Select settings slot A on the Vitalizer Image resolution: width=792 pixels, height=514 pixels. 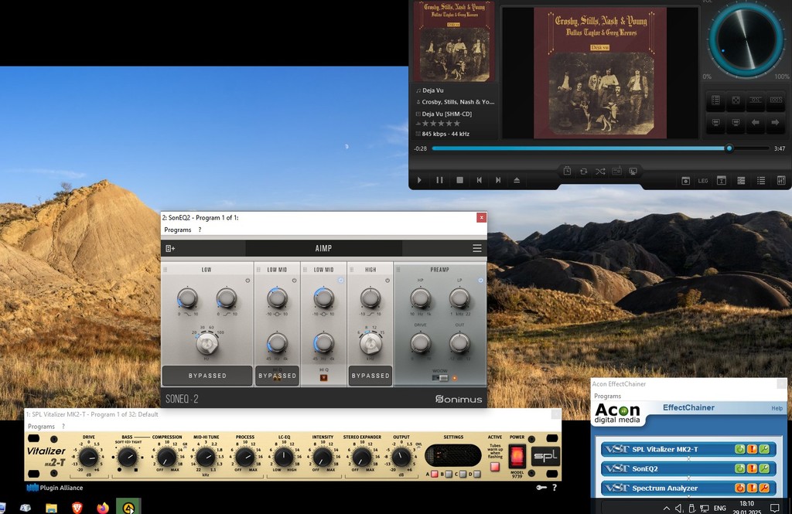[435, 474]
